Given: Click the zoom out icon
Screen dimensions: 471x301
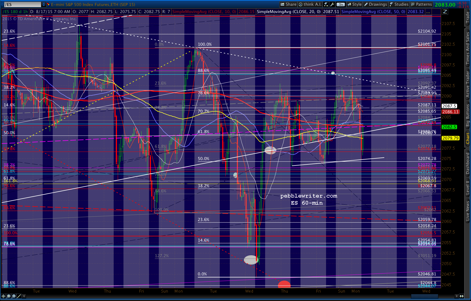Looking at the screenshot, I should click(14, 296).
